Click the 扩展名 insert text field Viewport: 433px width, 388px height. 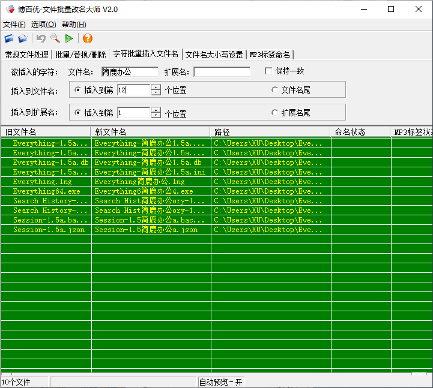(222, 72)
